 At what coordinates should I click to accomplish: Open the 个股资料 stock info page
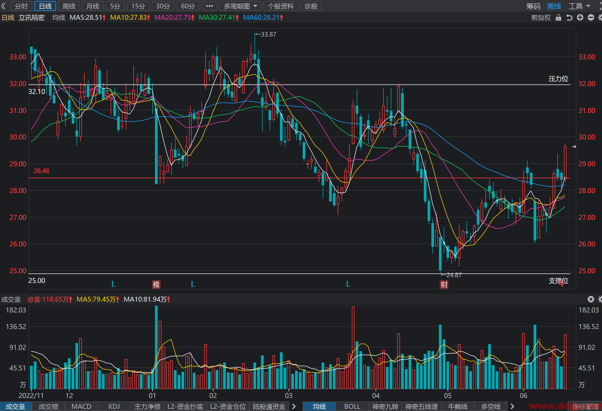280,6
